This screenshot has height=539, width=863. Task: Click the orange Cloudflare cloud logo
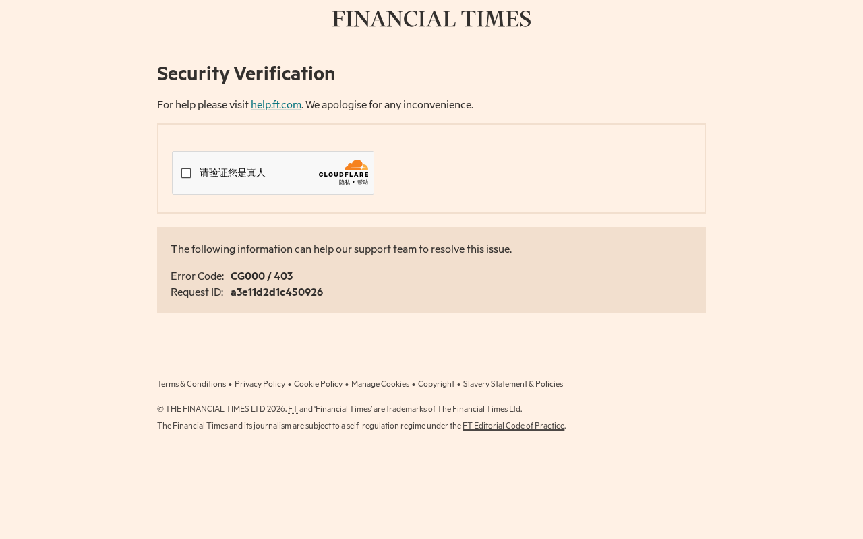(356, 165)
